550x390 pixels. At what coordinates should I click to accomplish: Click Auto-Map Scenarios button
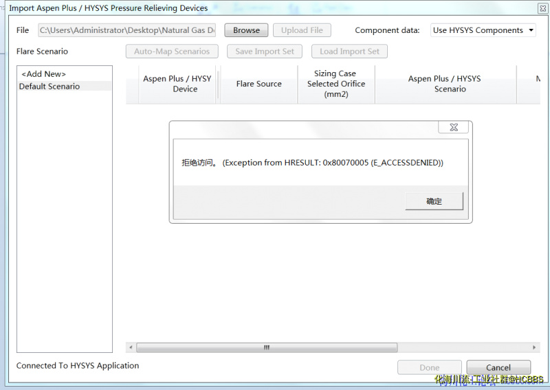(172, 51)
